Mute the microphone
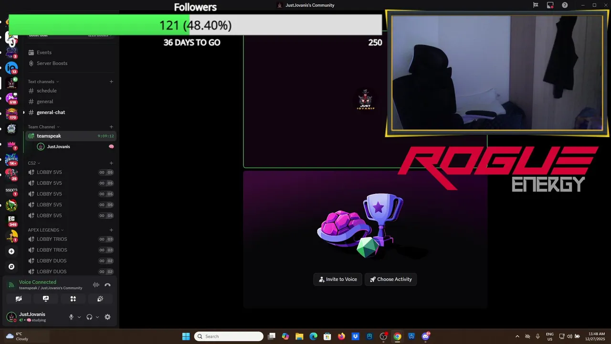Image resolution: width=611 pixels, height=344 pixels. pyautogui.click(x=71, y=317)
